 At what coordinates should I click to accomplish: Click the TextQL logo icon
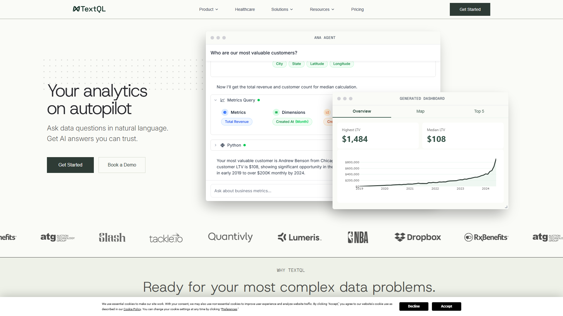(x=76, y=9)
